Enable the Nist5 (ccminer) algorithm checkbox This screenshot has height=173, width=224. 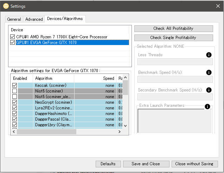click(x=15, y=91)
